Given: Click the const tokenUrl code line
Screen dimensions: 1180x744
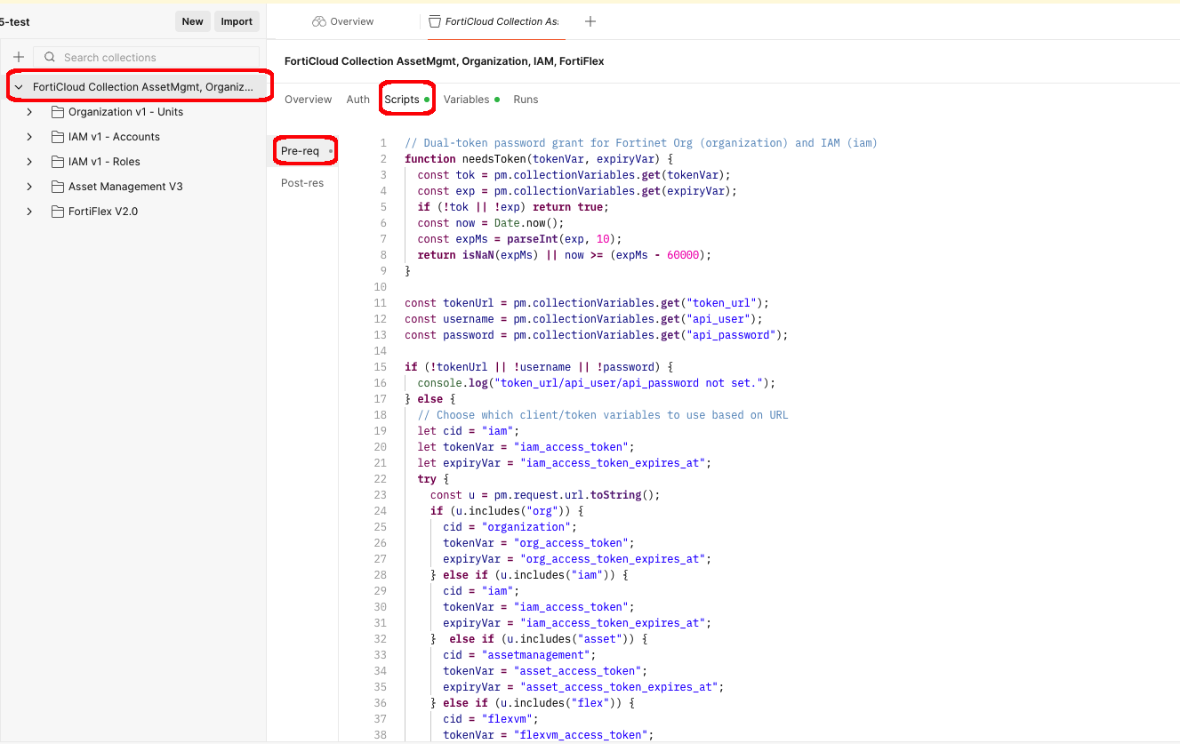Looking at the screenshot, I should pos(586,303).
